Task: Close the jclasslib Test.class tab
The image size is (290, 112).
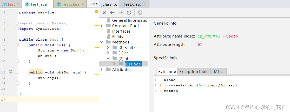Action: [145, 4]
